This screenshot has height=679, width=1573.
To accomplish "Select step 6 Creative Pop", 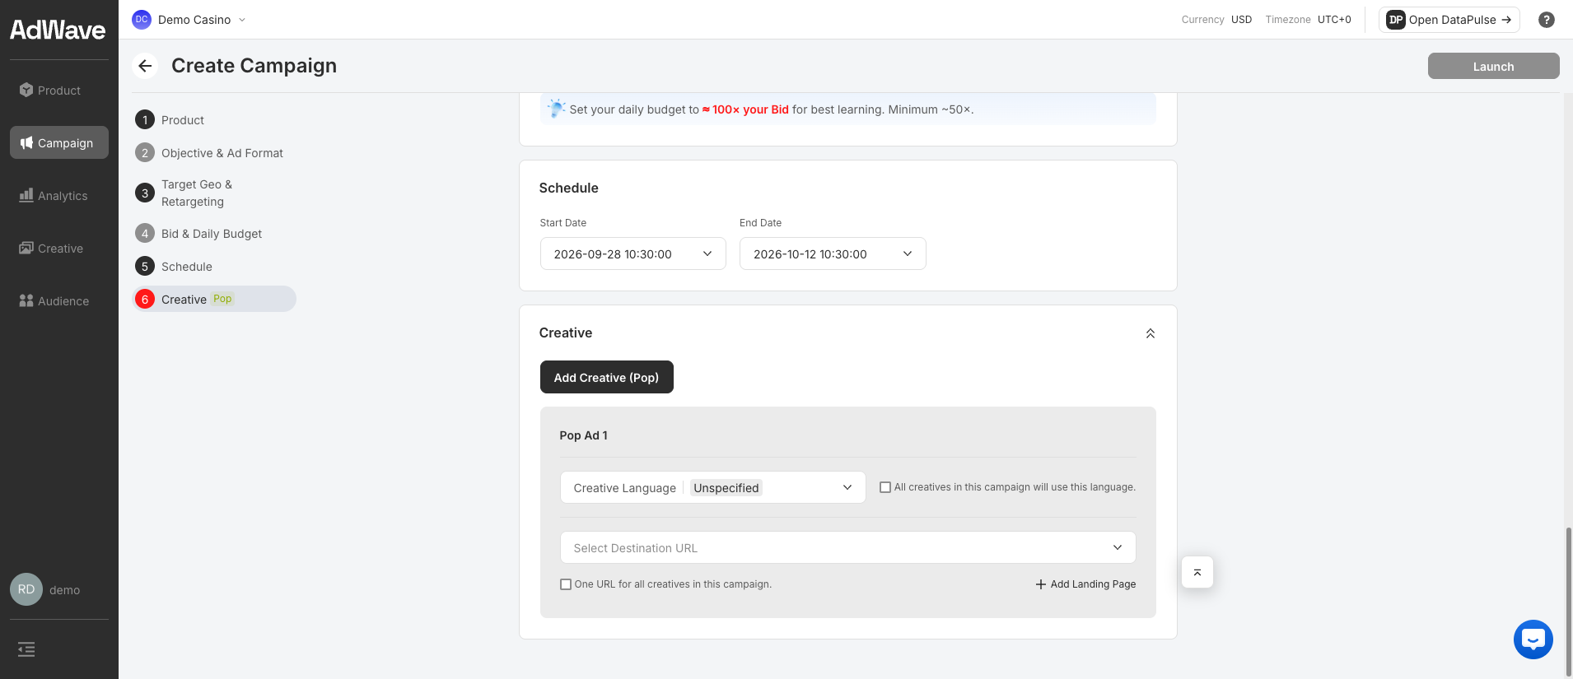I will click(x=214, y=299).
